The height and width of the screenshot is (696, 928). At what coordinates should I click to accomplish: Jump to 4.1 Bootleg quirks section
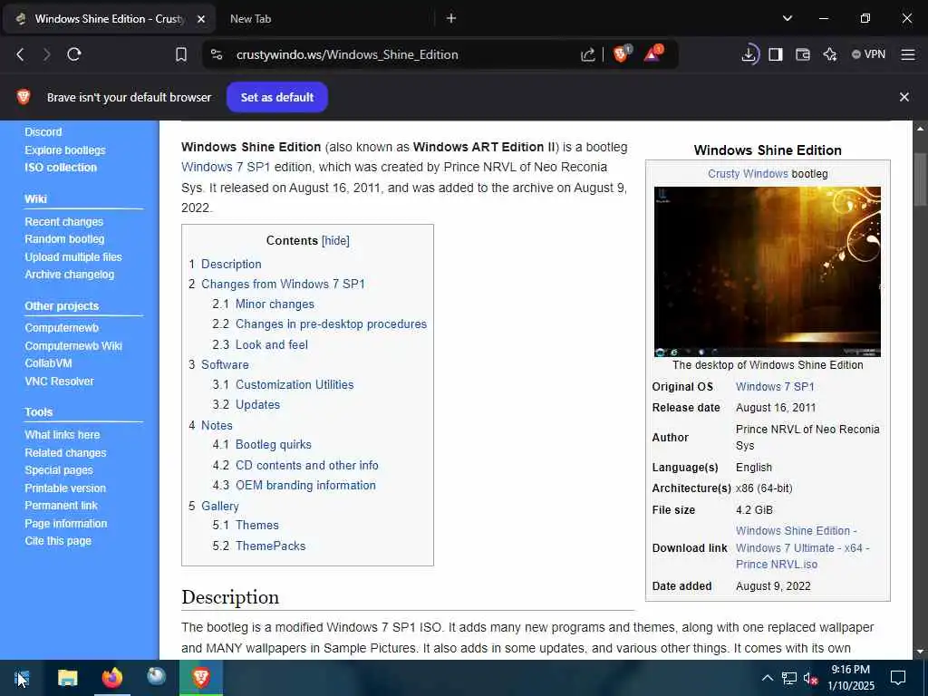[x=262, y=444]
